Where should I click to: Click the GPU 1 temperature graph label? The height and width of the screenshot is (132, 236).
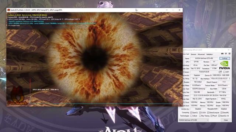[x=46, y=89]
